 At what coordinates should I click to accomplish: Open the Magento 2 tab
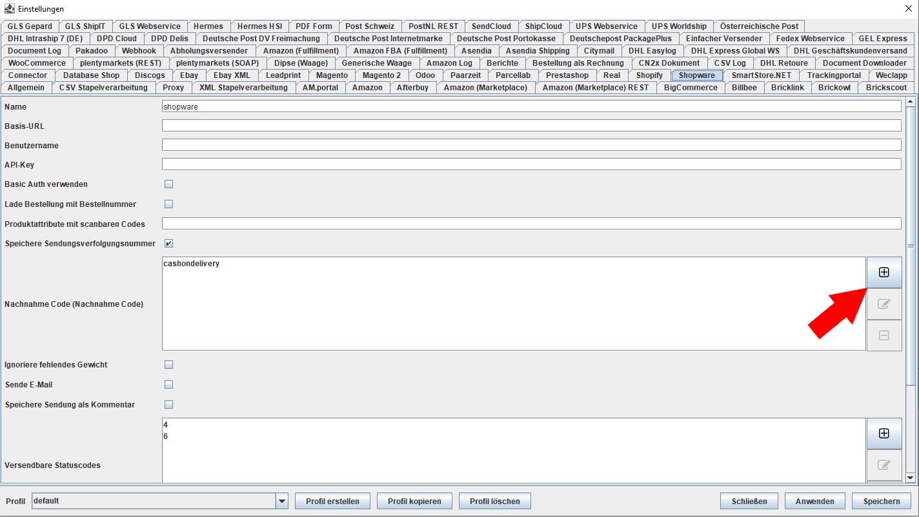click(381, 75)
